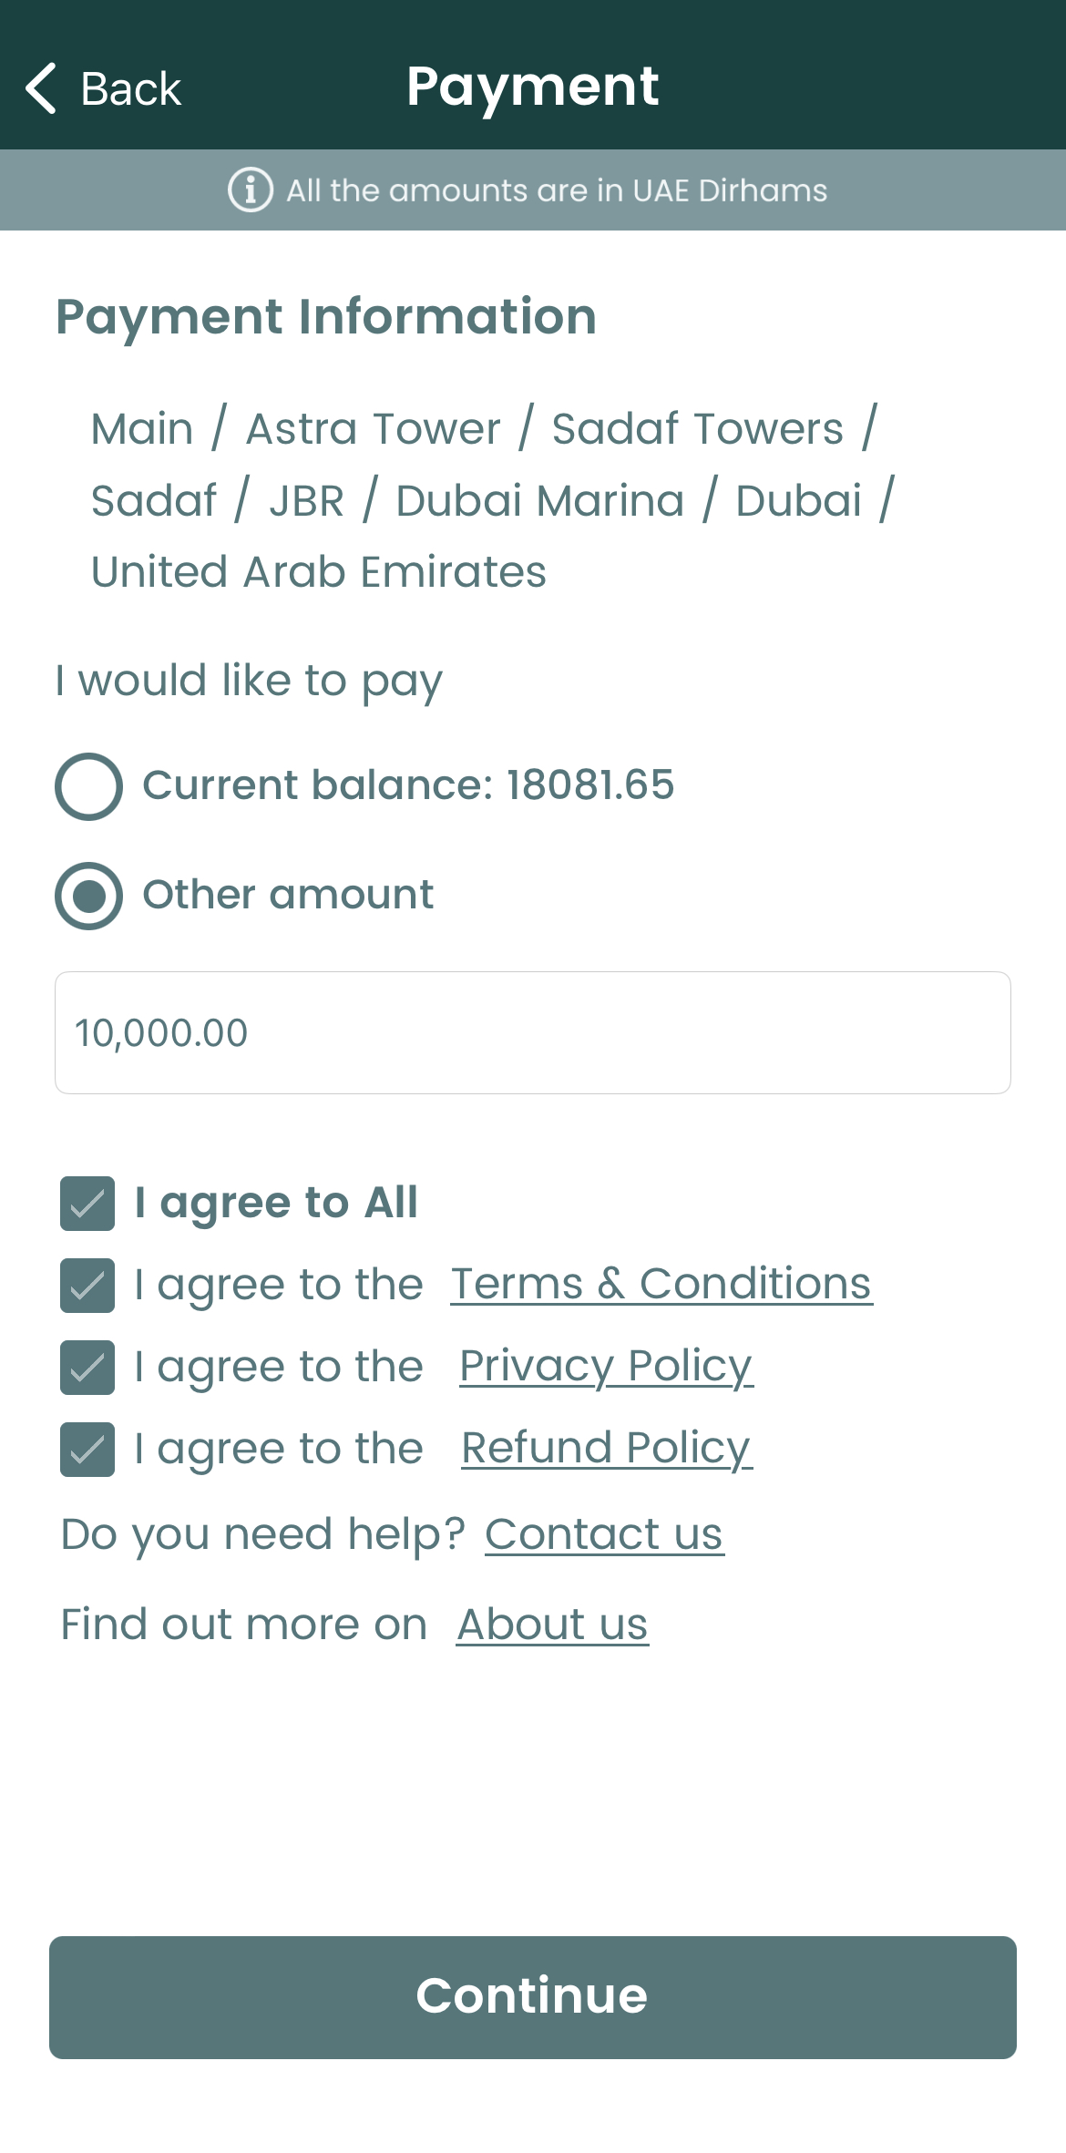Screen dimensions: 1066x2153
Task: Click the info icon in the Dirhams banner
Action: tap(250, 190)
